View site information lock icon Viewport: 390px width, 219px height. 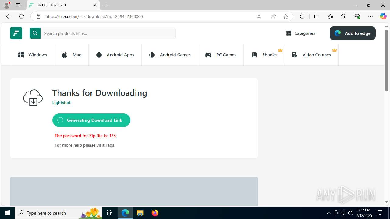tap(38, 16)
